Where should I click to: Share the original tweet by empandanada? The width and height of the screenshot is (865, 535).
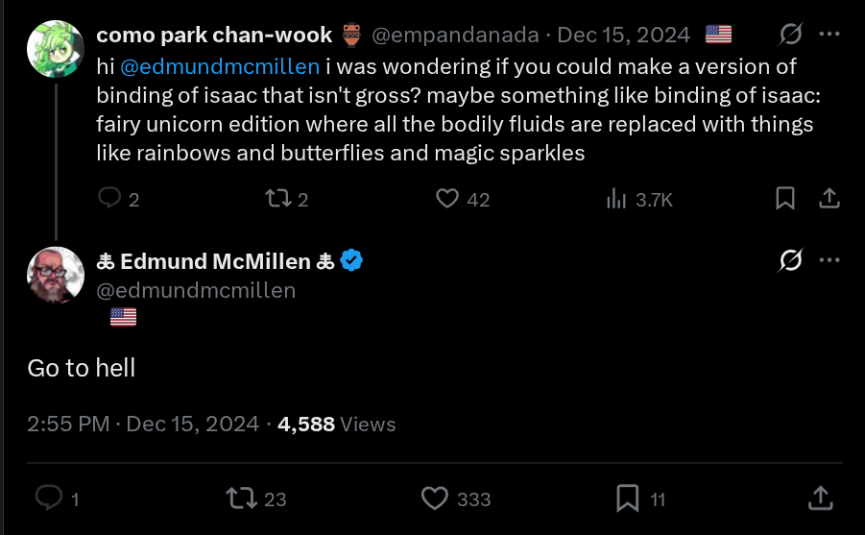click(x=829, y=199)
